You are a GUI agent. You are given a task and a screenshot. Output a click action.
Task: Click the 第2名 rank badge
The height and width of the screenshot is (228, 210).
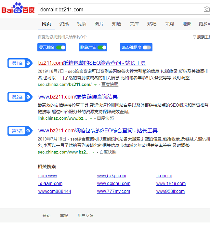pos(20,97)
